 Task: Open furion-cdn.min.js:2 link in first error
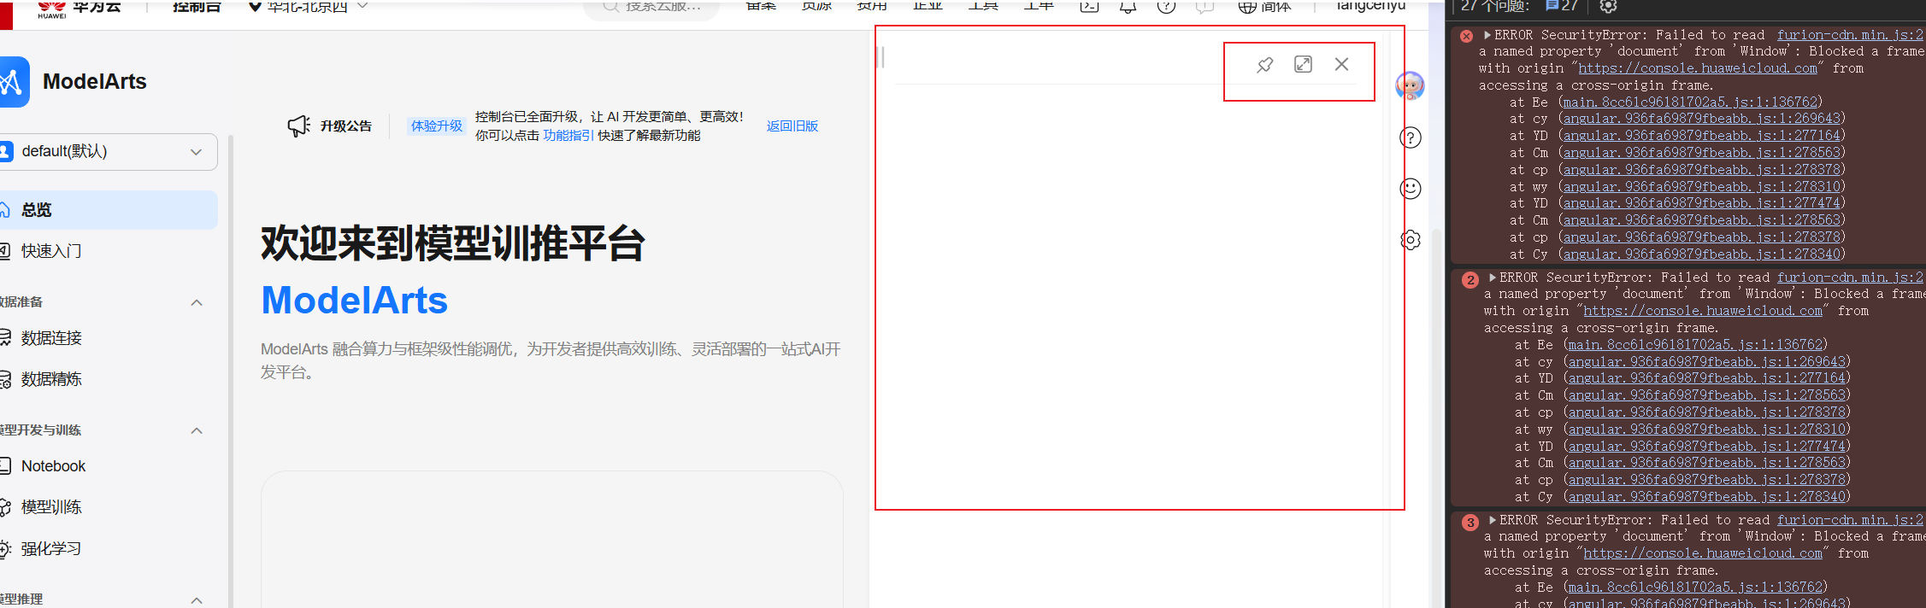pyautogui.click(x=1850, y=35)
